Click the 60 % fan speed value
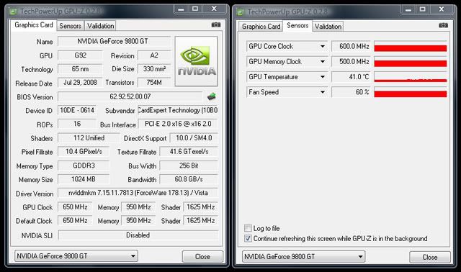Viewport: 461px width, 272px height. [x=351, y=92]
